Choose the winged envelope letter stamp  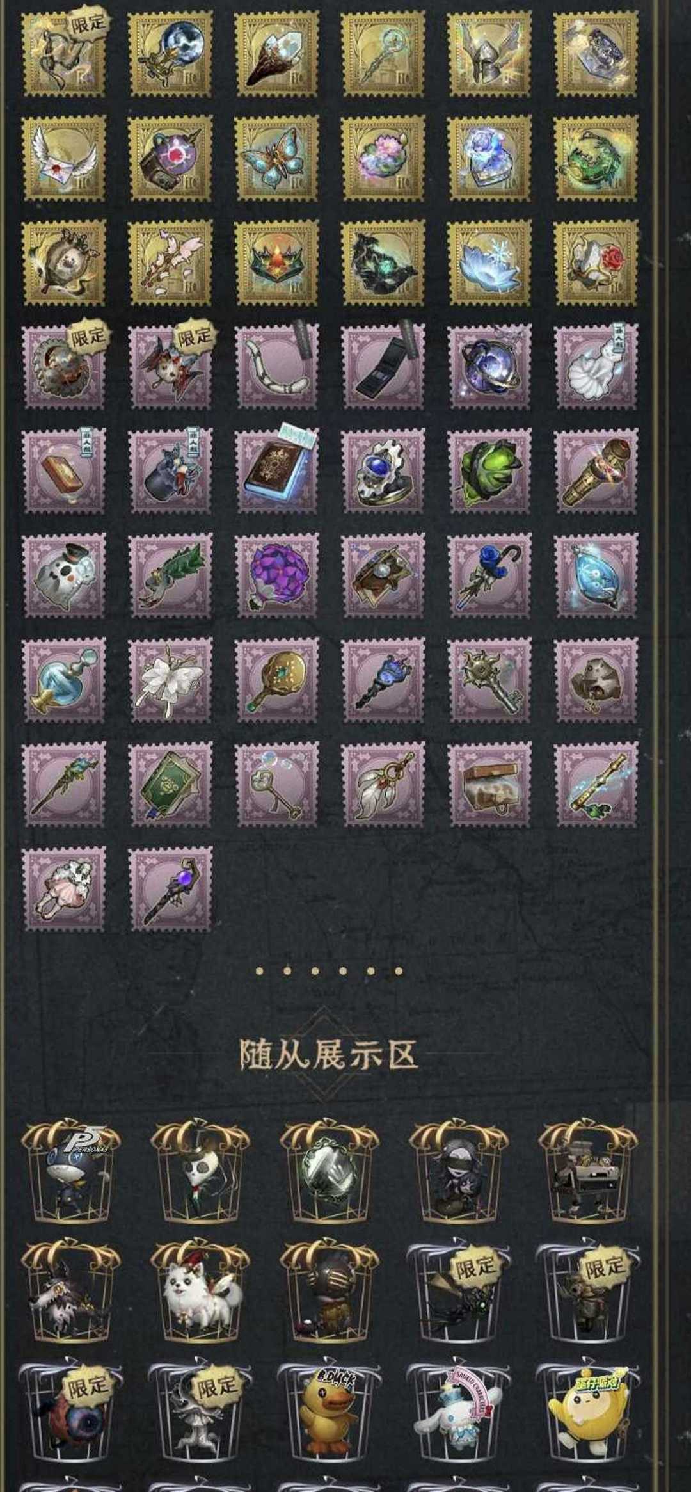(65, 158)
